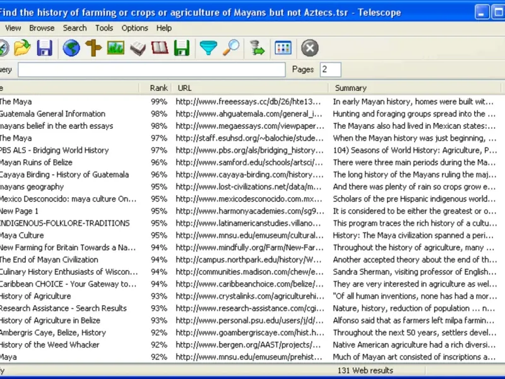This screenshot has width=505, height=379.
Task: Select the 'Caribbean CHOICE' result row
Action: 252,284
